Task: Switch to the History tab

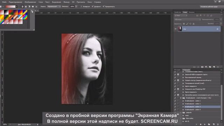Action: click(177, 70)
